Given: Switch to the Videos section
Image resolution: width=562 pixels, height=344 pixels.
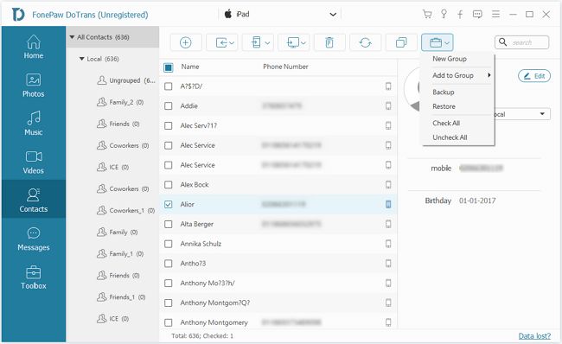Looking at the screenshot, I should click(x=34, y=162).
